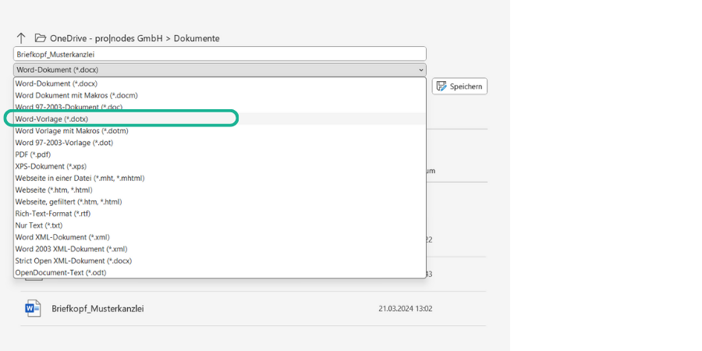The height and width of the screenshot is (351, 702).
Task: Click the folder icon beside OneDrive path
Action: pos(41,38)
